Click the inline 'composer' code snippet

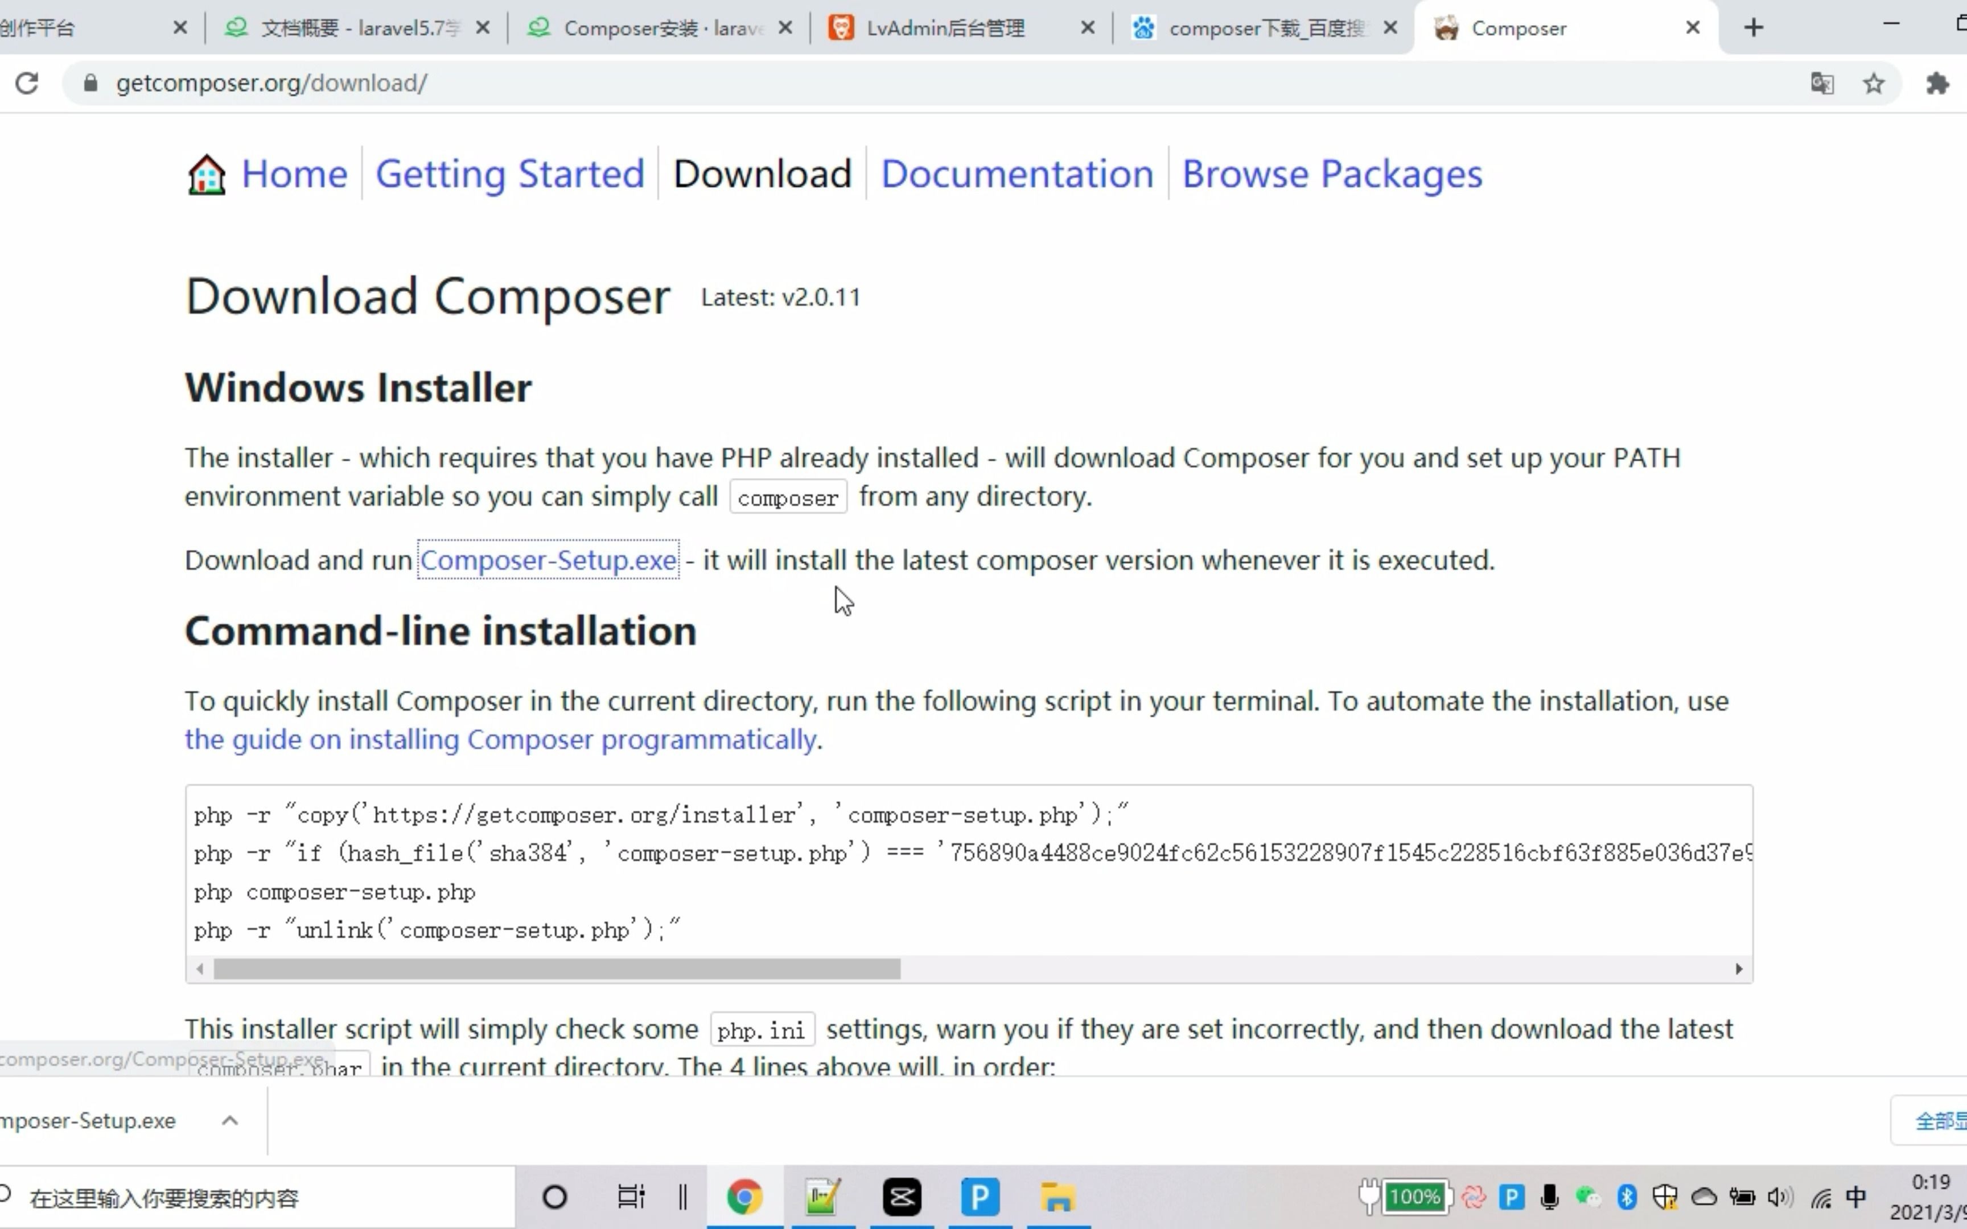[788, 497]
